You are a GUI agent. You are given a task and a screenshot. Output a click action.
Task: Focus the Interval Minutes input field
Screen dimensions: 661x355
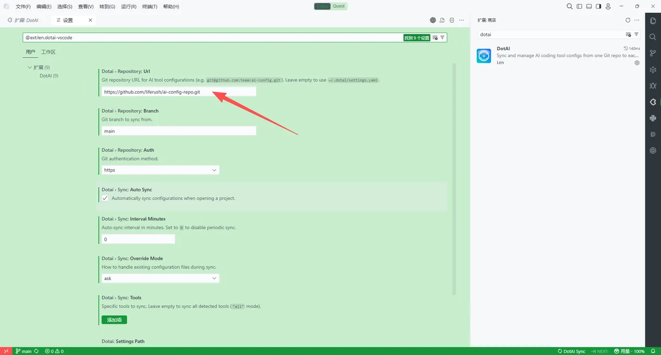click(138, 239)
